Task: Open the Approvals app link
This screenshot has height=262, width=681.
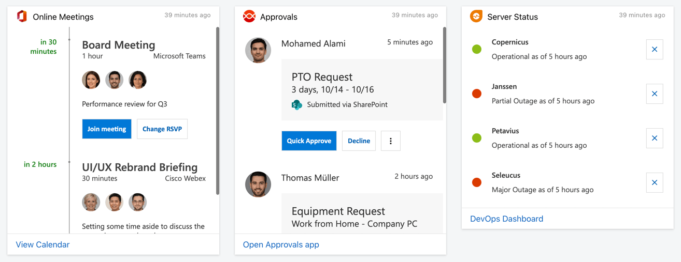Action: pos(281,244)
